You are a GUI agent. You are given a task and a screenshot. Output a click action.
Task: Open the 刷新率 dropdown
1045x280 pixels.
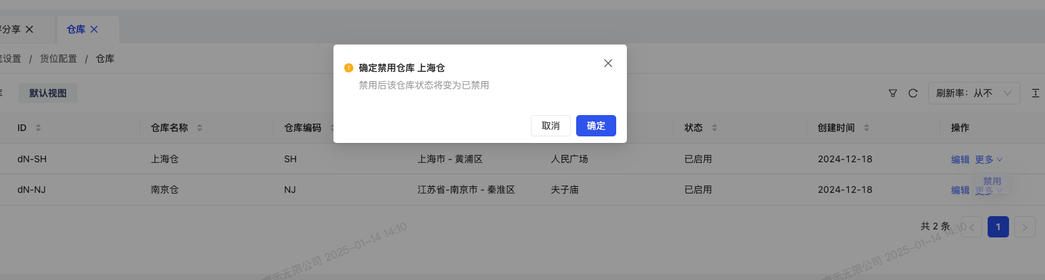974,93
